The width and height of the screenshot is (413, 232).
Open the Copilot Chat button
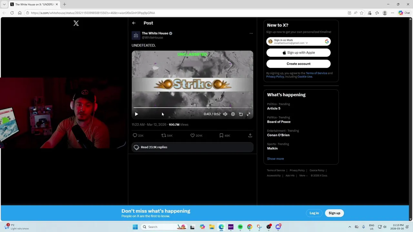[404, 13]
